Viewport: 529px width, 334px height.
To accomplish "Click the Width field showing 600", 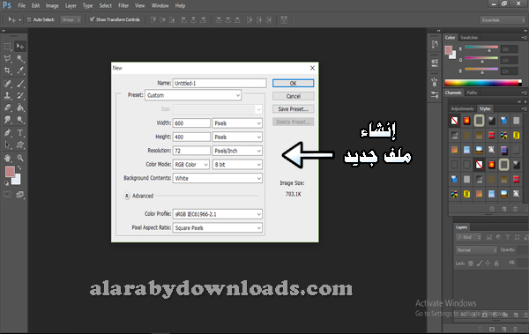I will coord(191,123).
